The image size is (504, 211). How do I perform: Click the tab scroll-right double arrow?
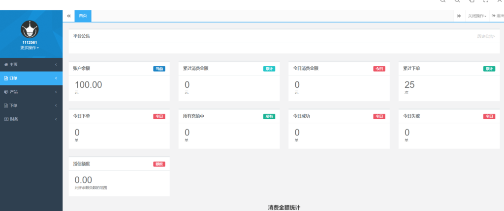point(459,16)
